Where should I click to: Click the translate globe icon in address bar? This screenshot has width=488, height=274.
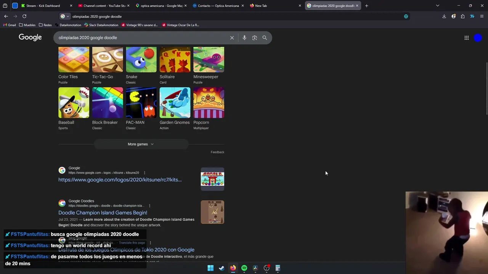(406, 16)
